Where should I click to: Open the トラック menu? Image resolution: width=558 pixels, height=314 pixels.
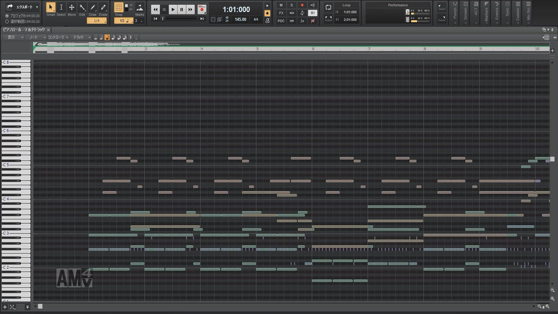(x=80, y=37)
